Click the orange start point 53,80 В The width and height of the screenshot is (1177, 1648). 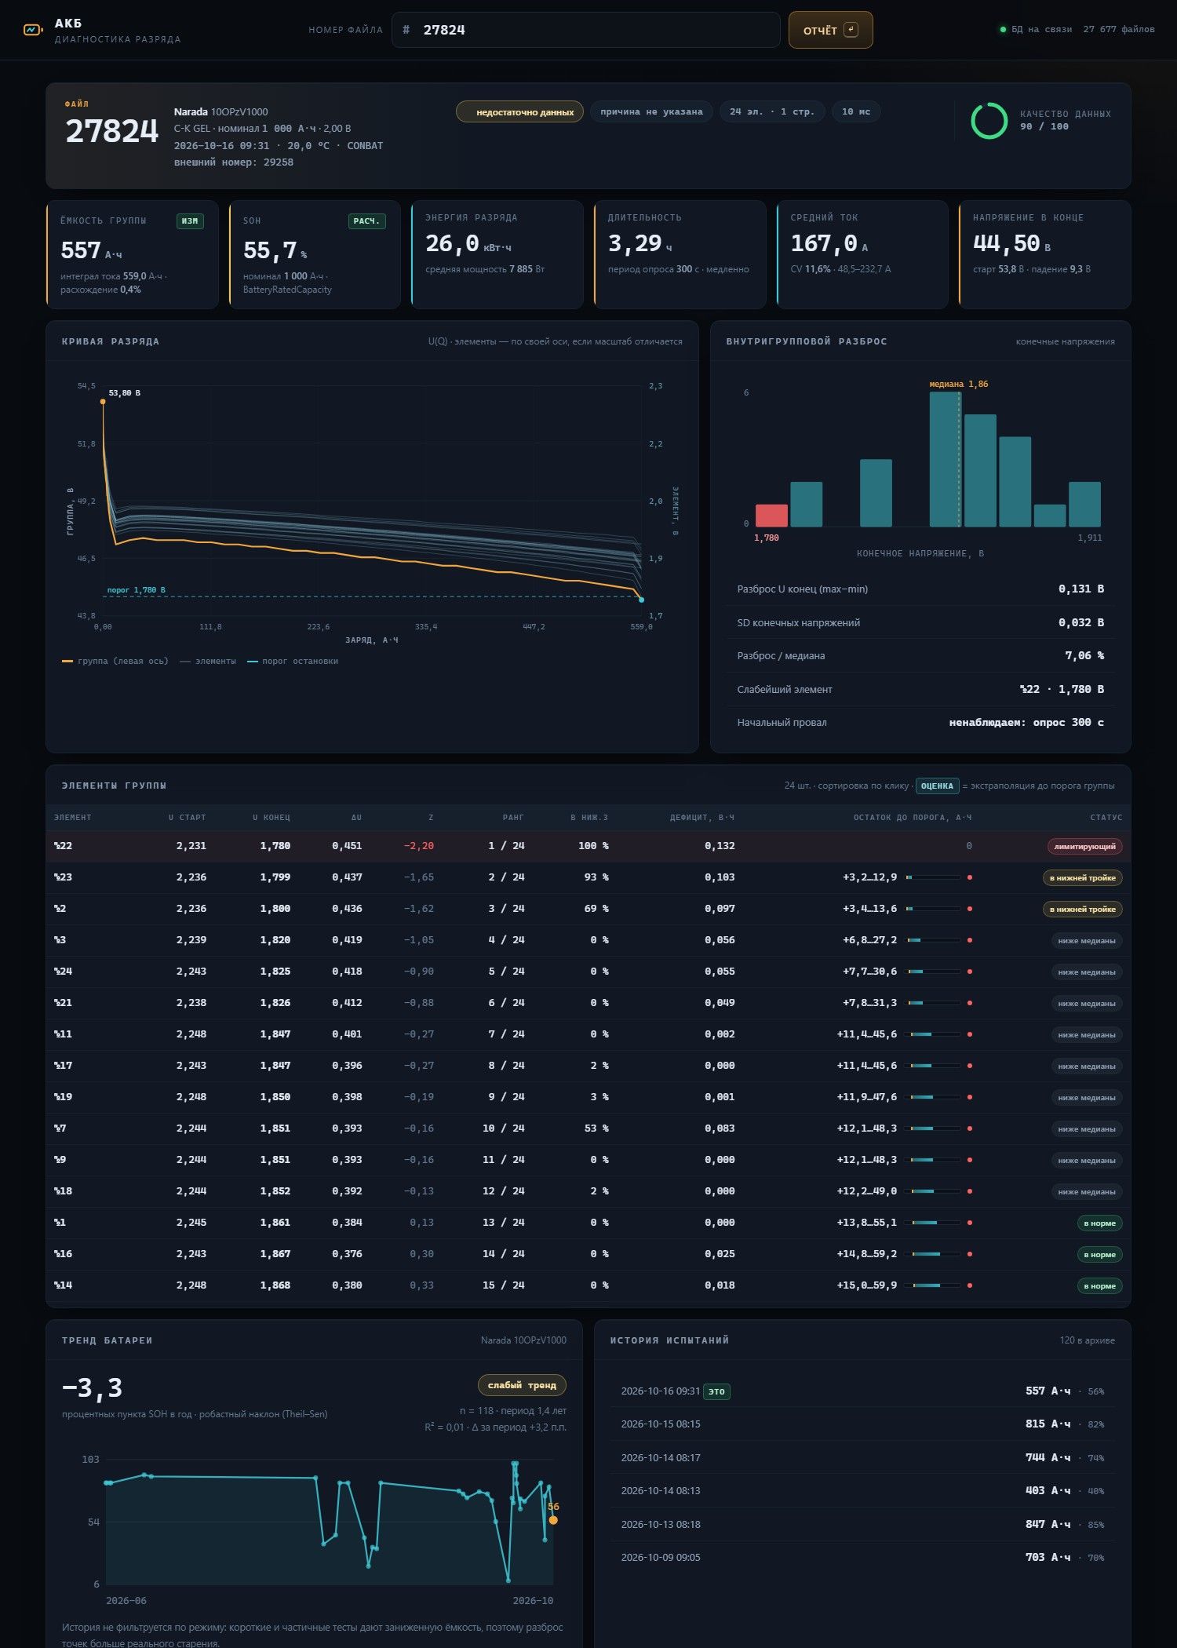pos(103,402)
